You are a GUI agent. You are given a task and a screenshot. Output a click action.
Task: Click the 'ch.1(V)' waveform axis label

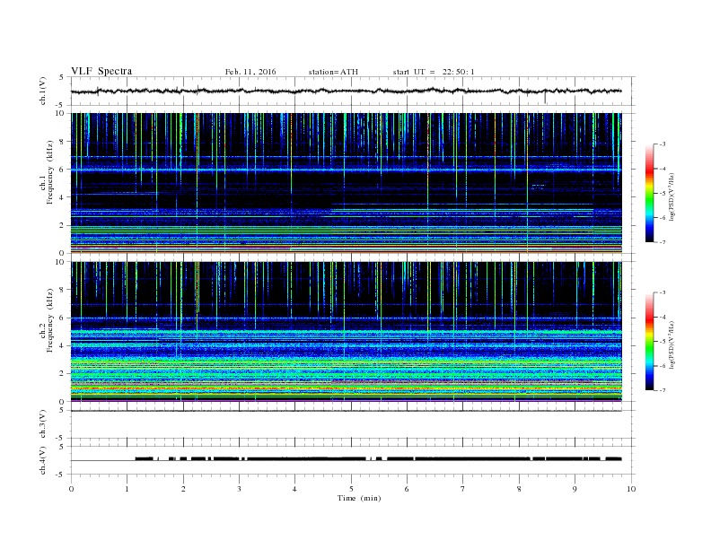(x=42, y=91)
